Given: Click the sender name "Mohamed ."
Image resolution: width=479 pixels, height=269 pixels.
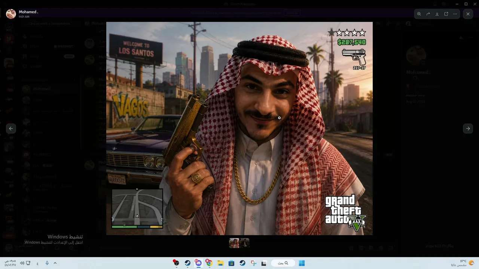Looking at the screenshot, I should [x=28, y=12].
